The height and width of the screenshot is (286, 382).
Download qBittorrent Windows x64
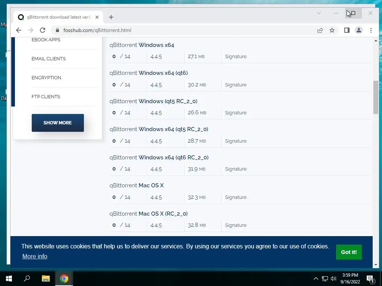(x=141, y=45)
